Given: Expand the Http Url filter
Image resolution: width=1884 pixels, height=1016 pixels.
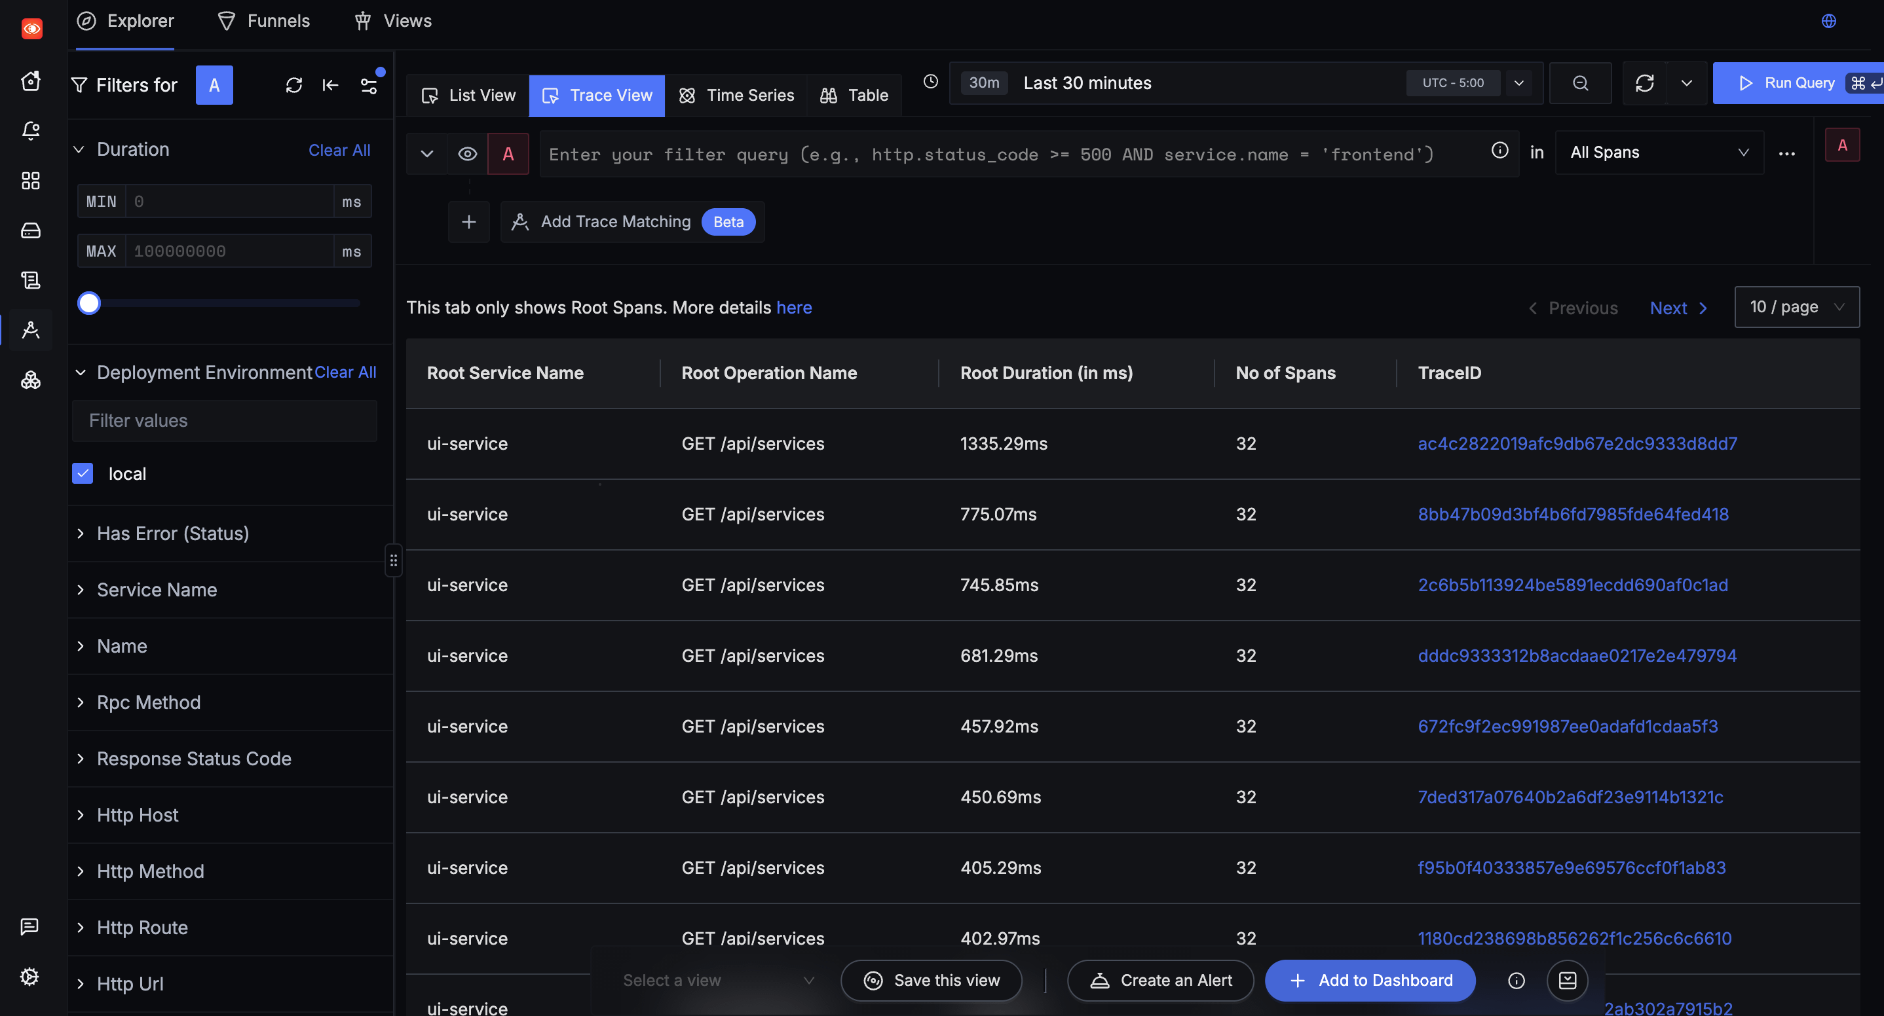Looking at the screenshot, I should tap(81, 984).
